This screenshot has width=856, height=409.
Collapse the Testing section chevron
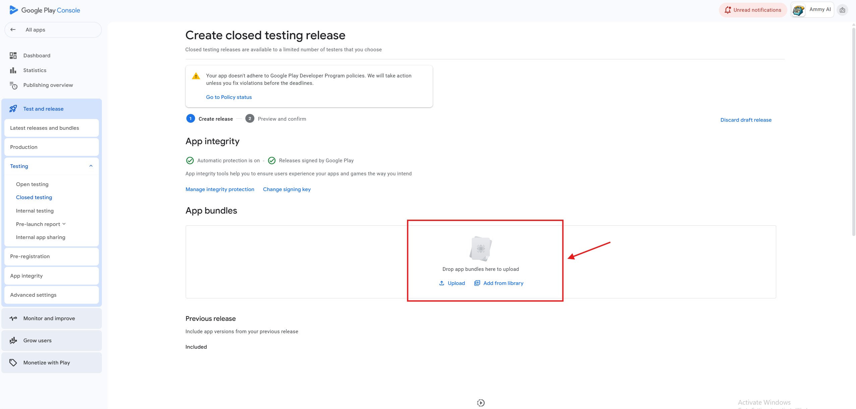click(x=91, y=166)
